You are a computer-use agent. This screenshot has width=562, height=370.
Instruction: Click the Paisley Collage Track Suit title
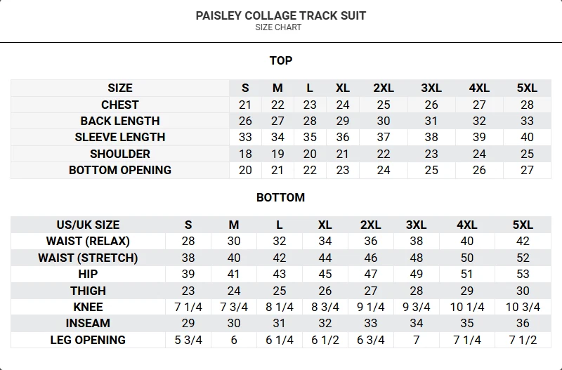(x=281, y=15)
